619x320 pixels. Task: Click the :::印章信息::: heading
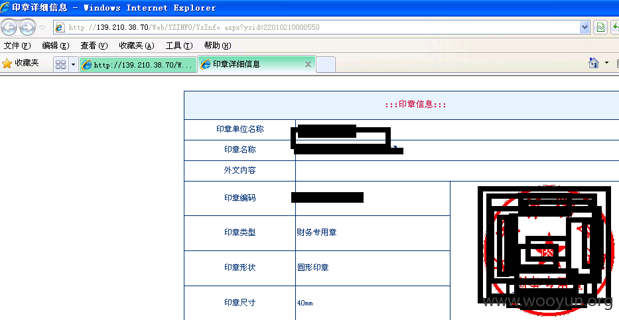pos(416,105)
